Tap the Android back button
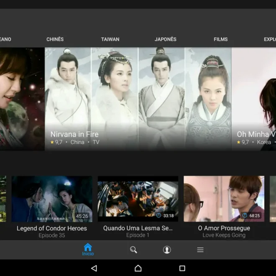 click(94, 268)
